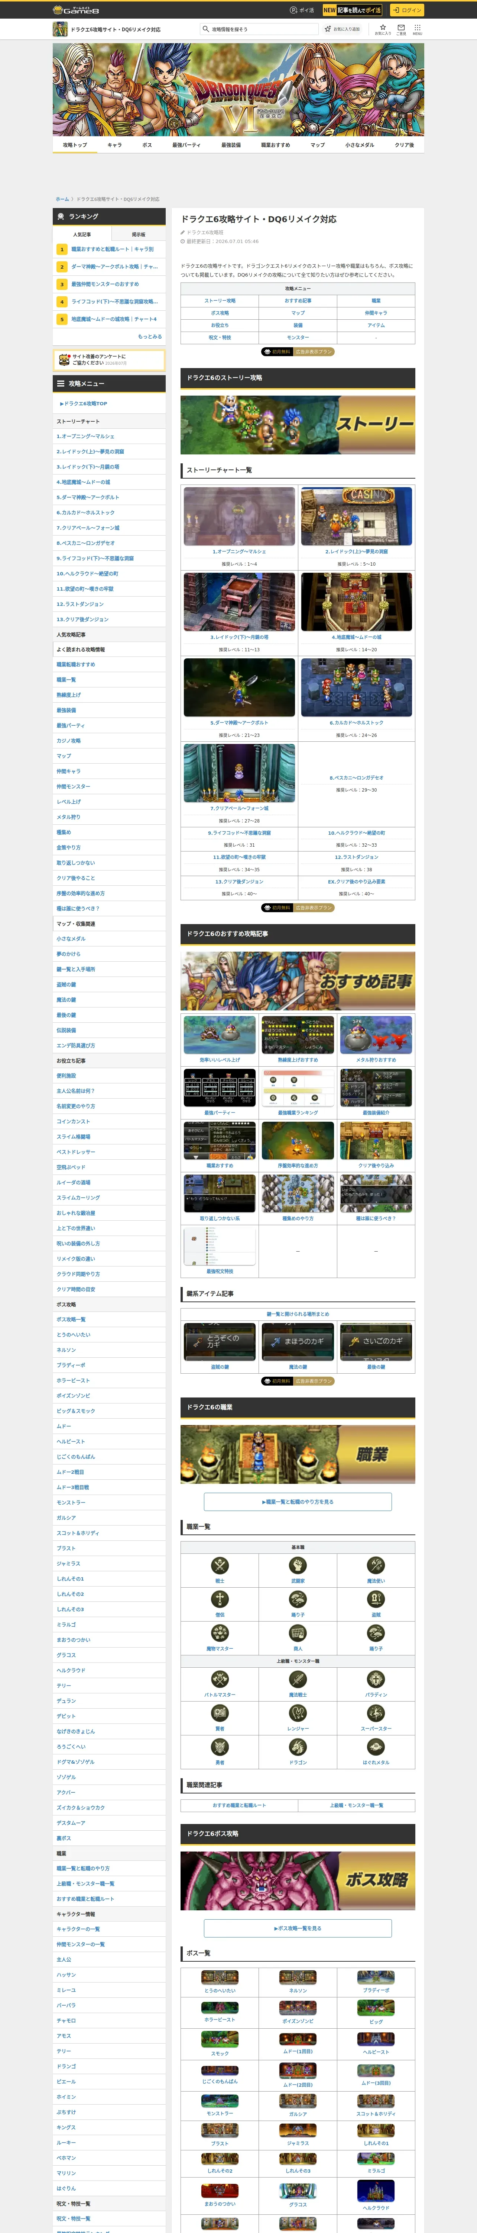Click the レンジャー job icon
Image resolution: width=477 pixels, height=2233 pixels.
298,1713
